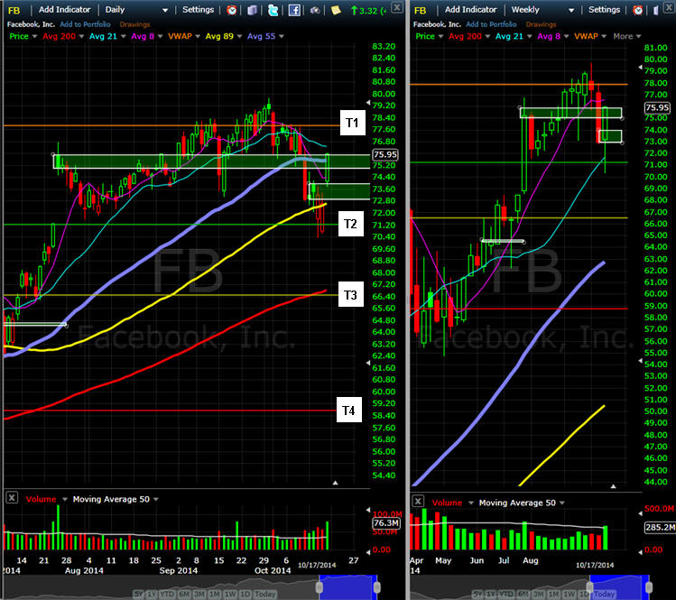The height and width of the screenshot is (600, 676).
Task: Click the blue selected range in Daily navigator
Action: [347, 587]
